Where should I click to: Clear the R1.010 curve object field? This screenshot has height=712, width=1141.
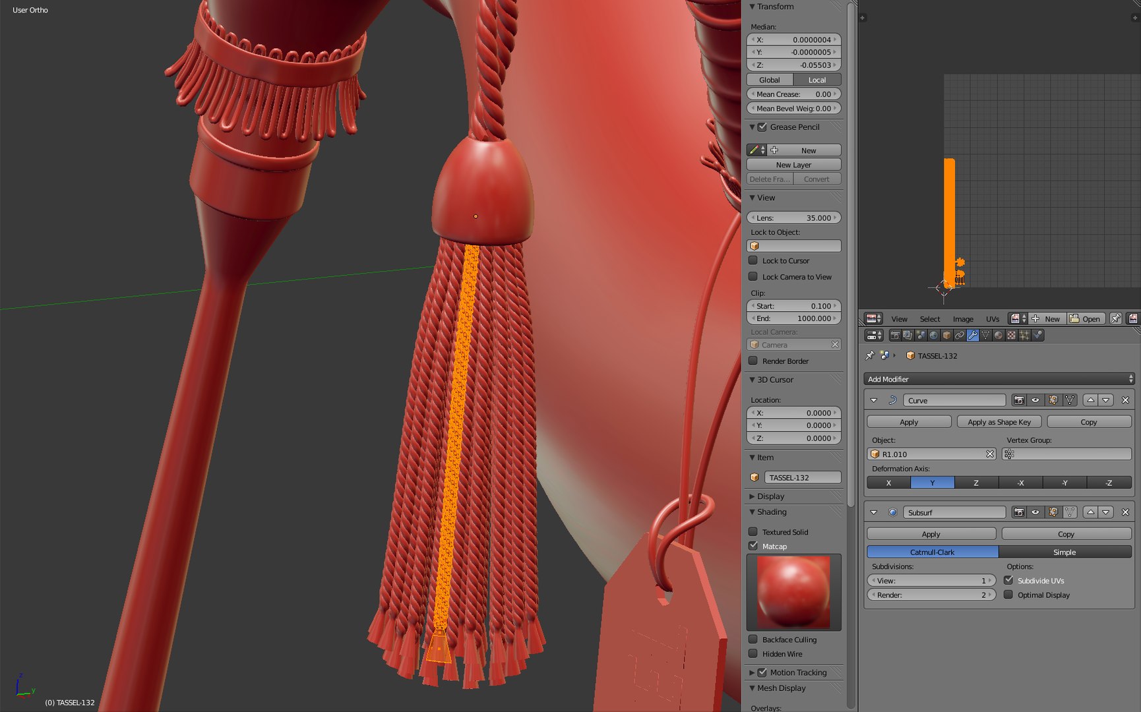(990, 454)
